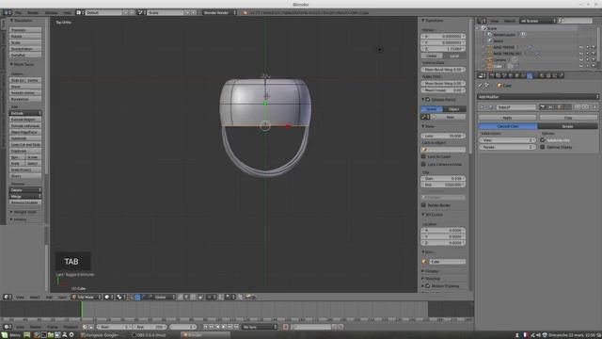Open the Modifiers properties tab icon
602x339 pixels.
pos(530,75)
